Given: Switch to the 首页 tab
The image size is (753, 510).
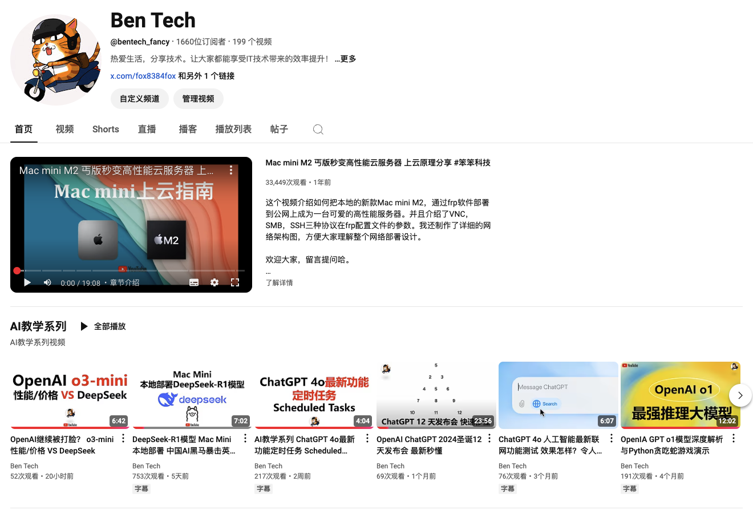Looking at the screenshot, I should tap(24, 129).
